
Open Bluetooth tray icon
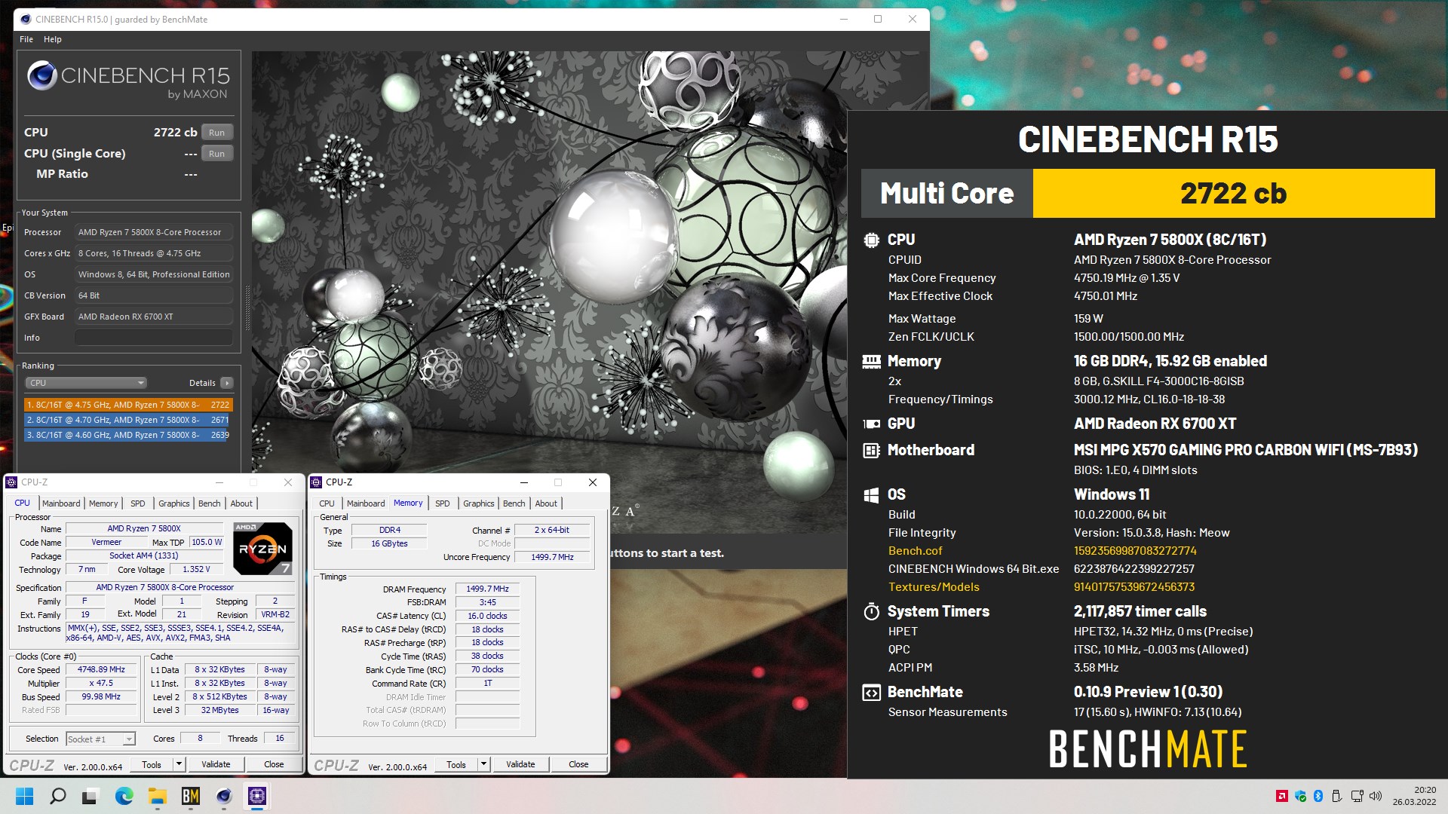coord(1318,796)
